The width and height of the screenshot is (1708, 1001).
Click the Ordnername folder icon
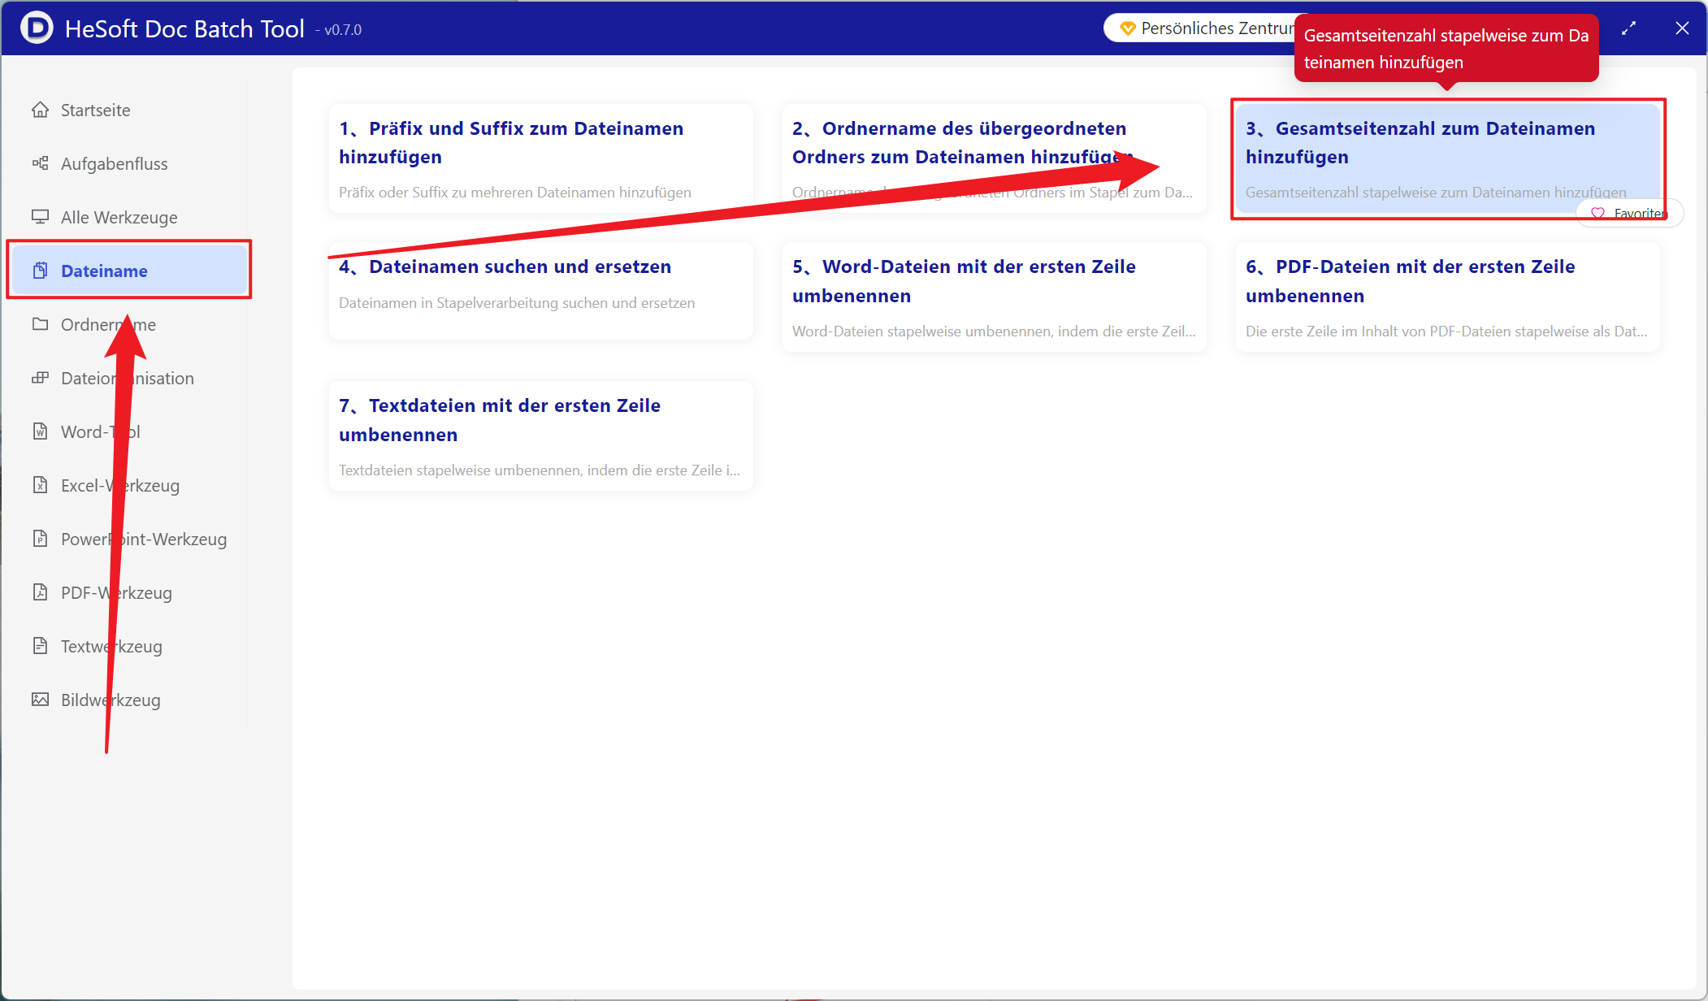pyautogui.click(x=40, y=324)
